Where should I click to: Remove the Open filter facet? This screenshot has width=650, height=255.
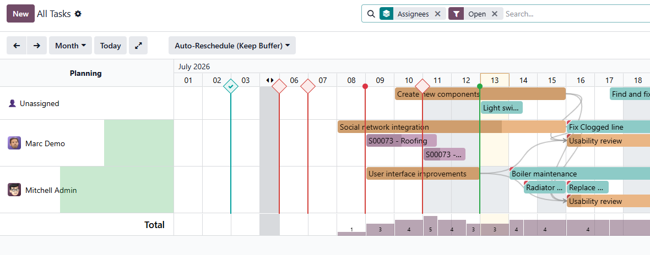point(494,14)
